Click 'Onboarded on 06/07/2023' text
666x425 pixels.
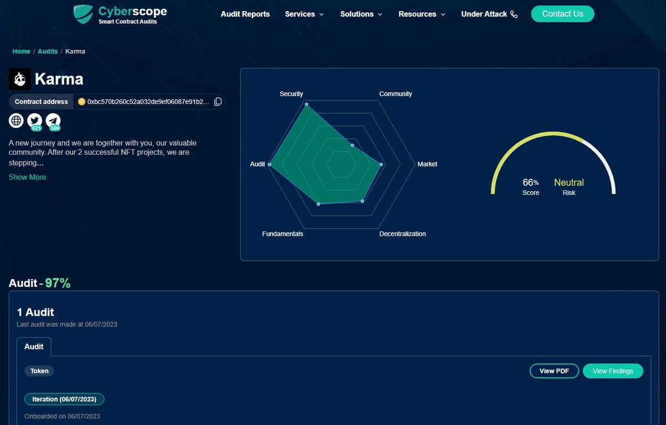[x=62, y=416]
